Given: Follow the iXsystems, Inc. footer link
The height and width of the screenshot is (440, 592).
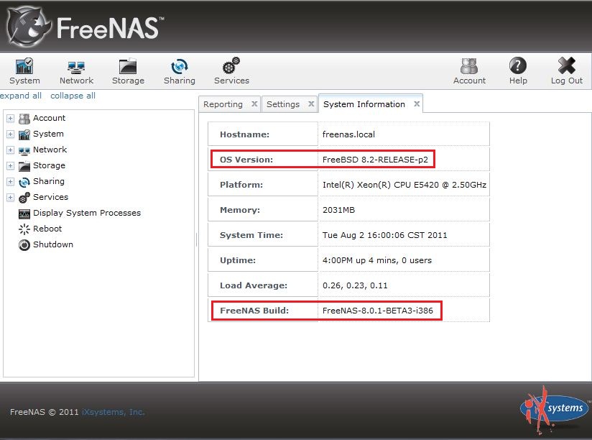Looking at the screenshot, I should coord(112,412).
